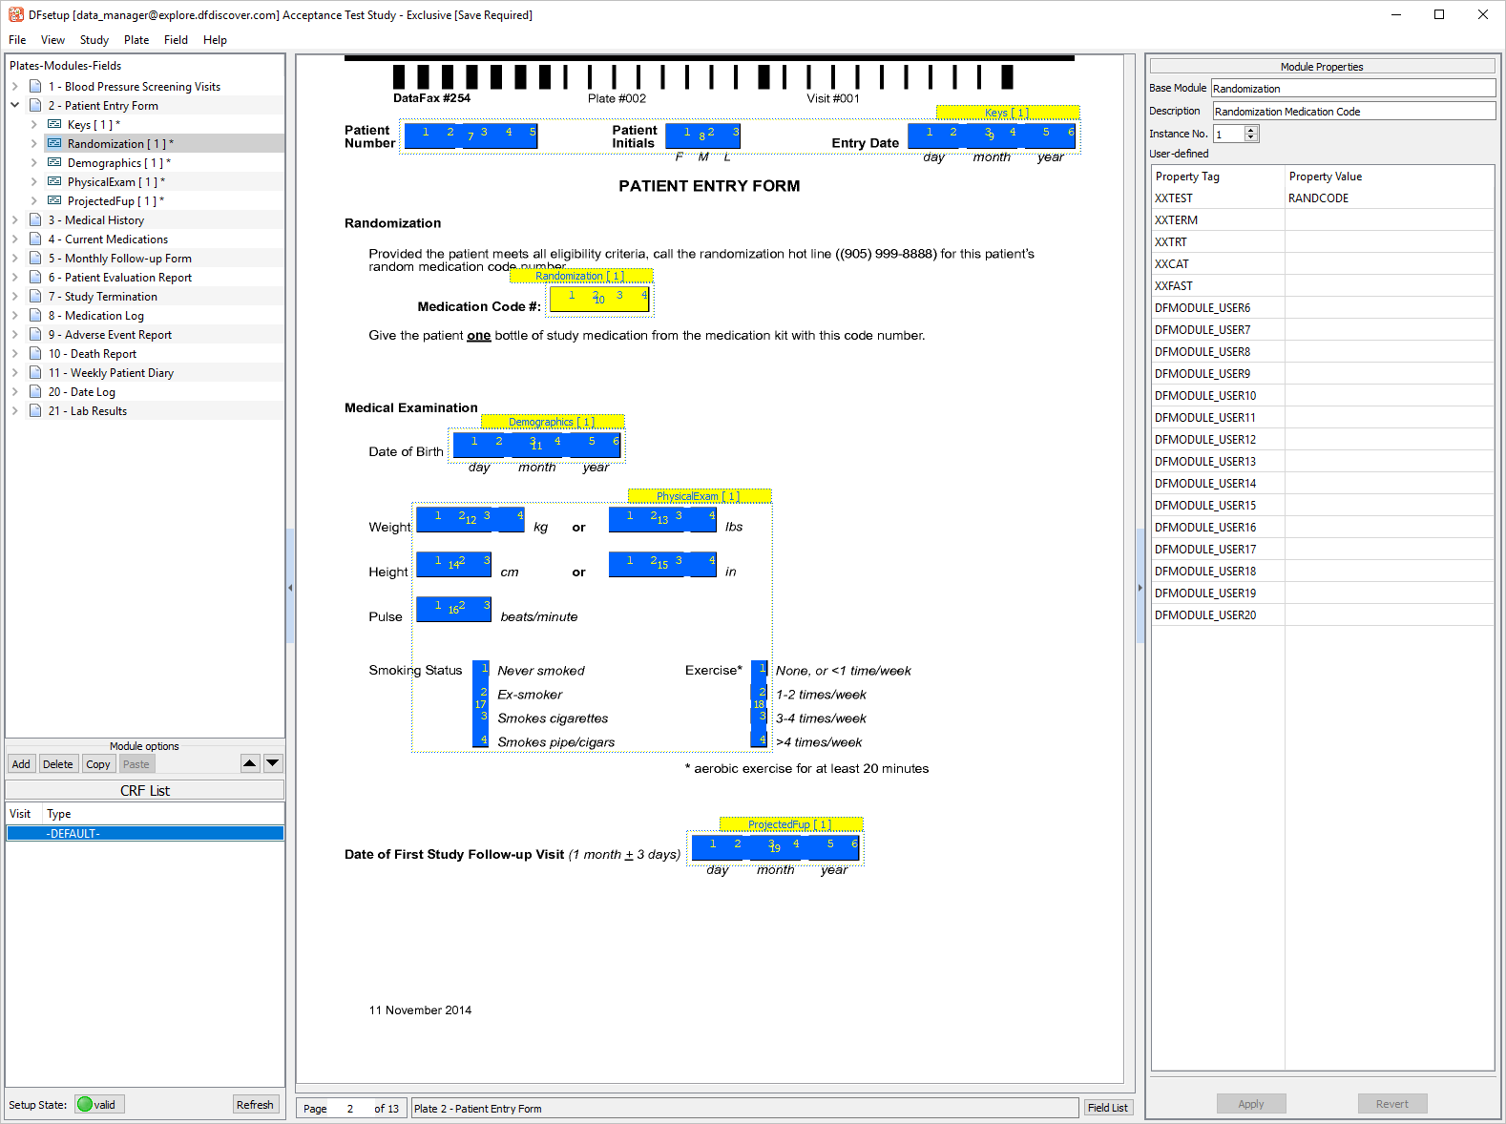Click the Instance No. spinner arrows
This screenshot has height=1124, width=1506.
click(x=1252, y=135)
